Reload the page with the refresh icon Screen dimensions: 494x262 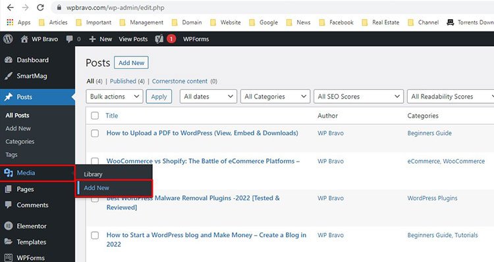(x=40, y=7)
